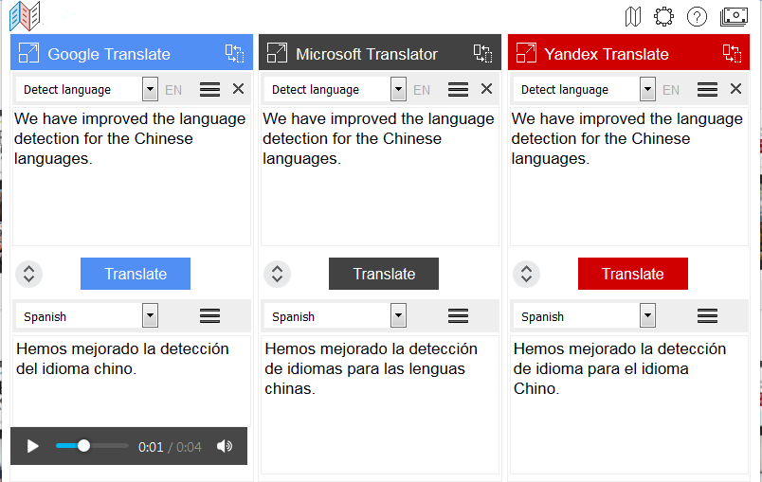The height and width of the screenshot is (482, 762).
Task: Open Google source text hamburger menu
Action: [210, 89]
